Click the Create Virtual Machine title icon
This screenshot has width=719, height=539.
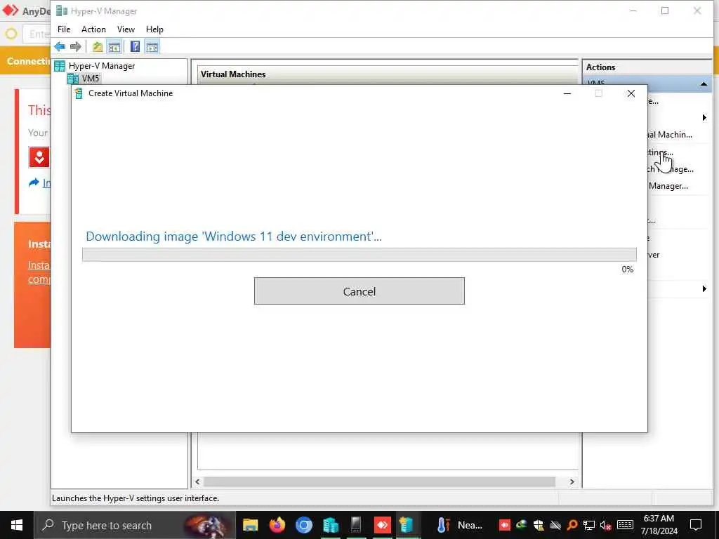point(79,93)
